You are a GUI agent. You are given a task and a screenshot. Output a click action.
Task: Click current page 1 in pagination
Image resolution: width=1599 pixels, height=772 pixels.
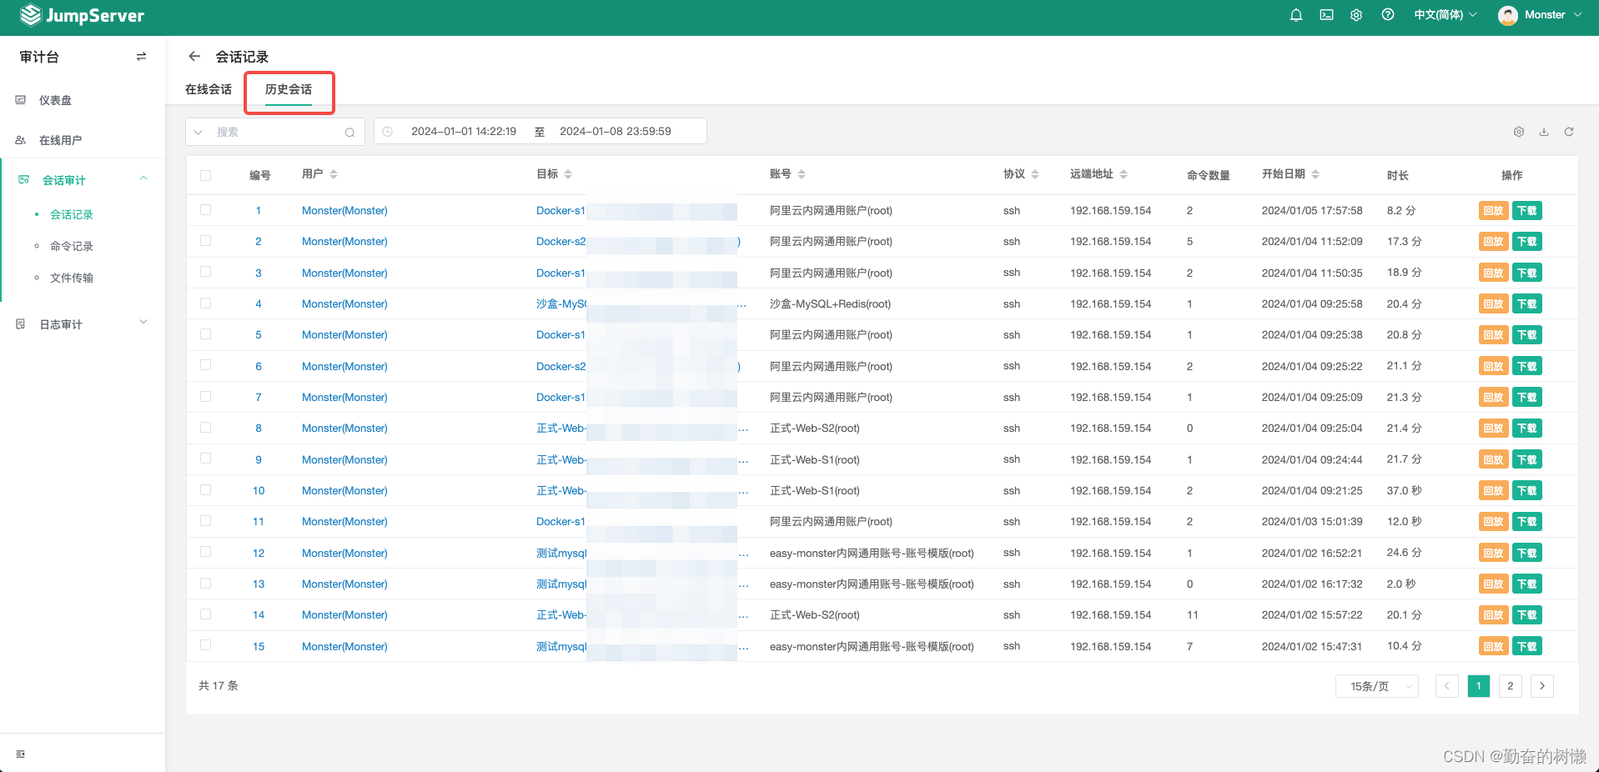pos(1479,686)
